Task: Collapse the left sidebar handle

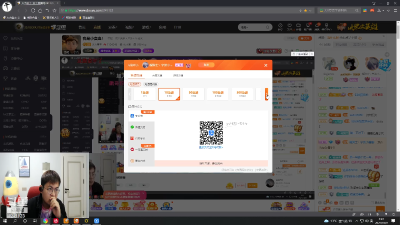Action: click(x=51, y=122)
